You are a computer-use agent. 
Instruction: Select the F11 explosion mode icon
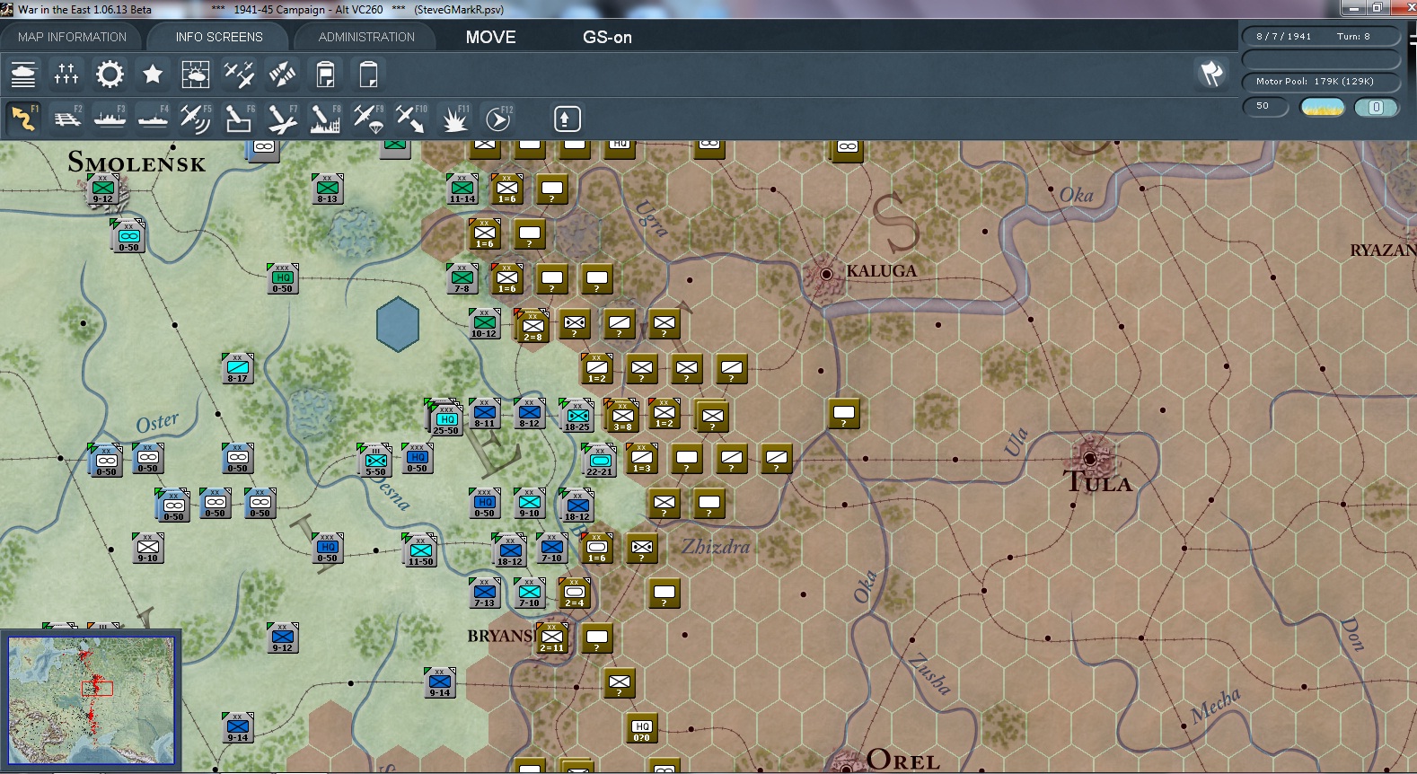tap(454, 118)
